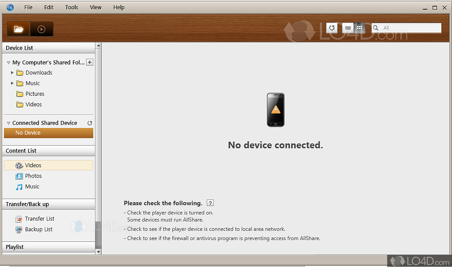Open the View menu
This screenshot has height=267, width=452.
[95, 7]
